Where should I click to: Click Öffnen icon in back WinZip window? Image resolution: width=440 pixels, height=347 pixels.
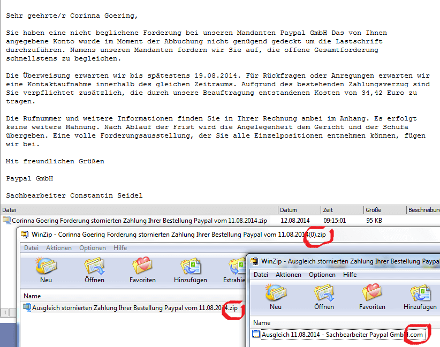tap(94, 265)
